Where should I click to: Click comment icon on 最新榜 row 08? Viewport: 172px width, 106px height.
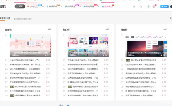(x=47, y=86)
